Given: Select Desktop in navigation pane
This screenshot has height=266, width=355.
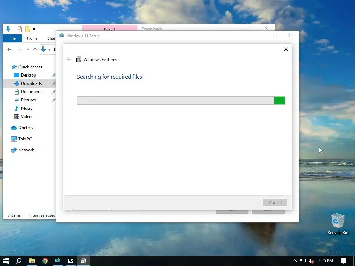Looking at the screenshot, I should pos(28,75).
